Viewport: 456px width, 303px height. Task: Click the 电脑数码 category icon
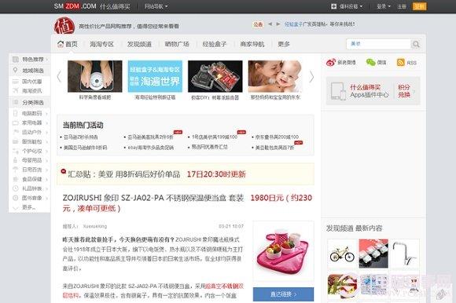pyautogui.click(x=16, y=113)
